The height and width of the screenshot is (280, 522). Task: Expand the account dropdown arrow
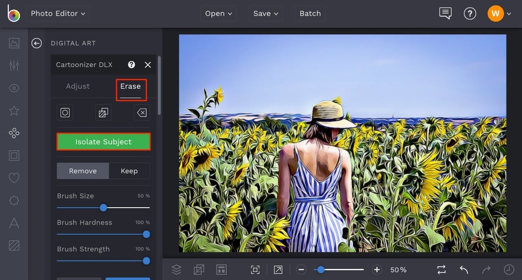point(509,14)
